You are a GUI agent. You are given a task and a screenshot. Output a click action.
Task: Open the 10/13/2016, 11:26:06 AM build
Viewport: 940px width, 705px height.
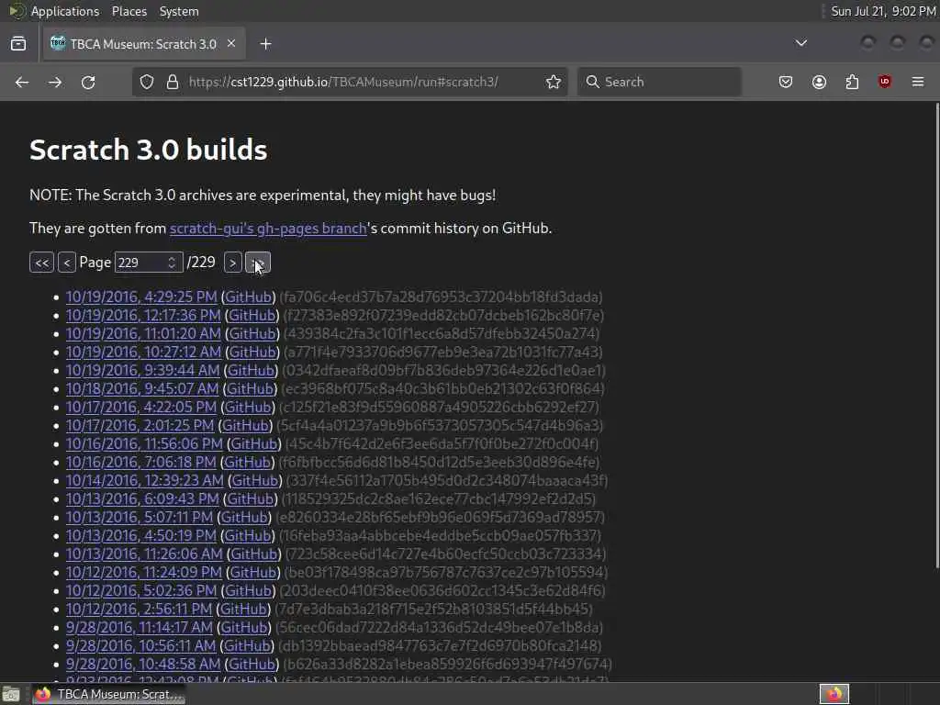coord(144,554)
